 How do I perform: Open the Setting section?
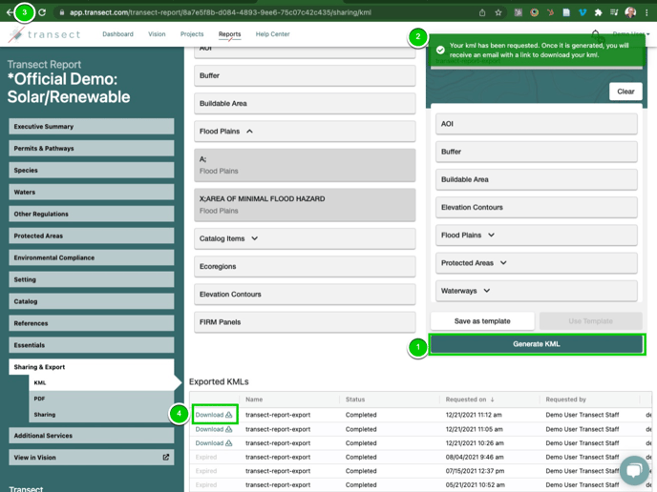tap(92, 279)
